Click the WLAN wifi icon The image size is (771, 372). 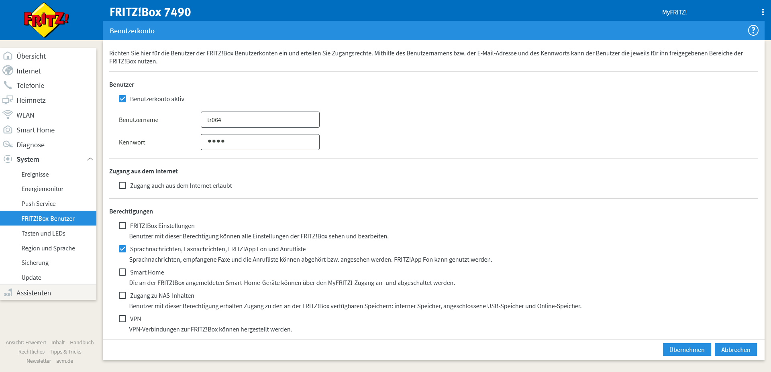pos(8,115)
